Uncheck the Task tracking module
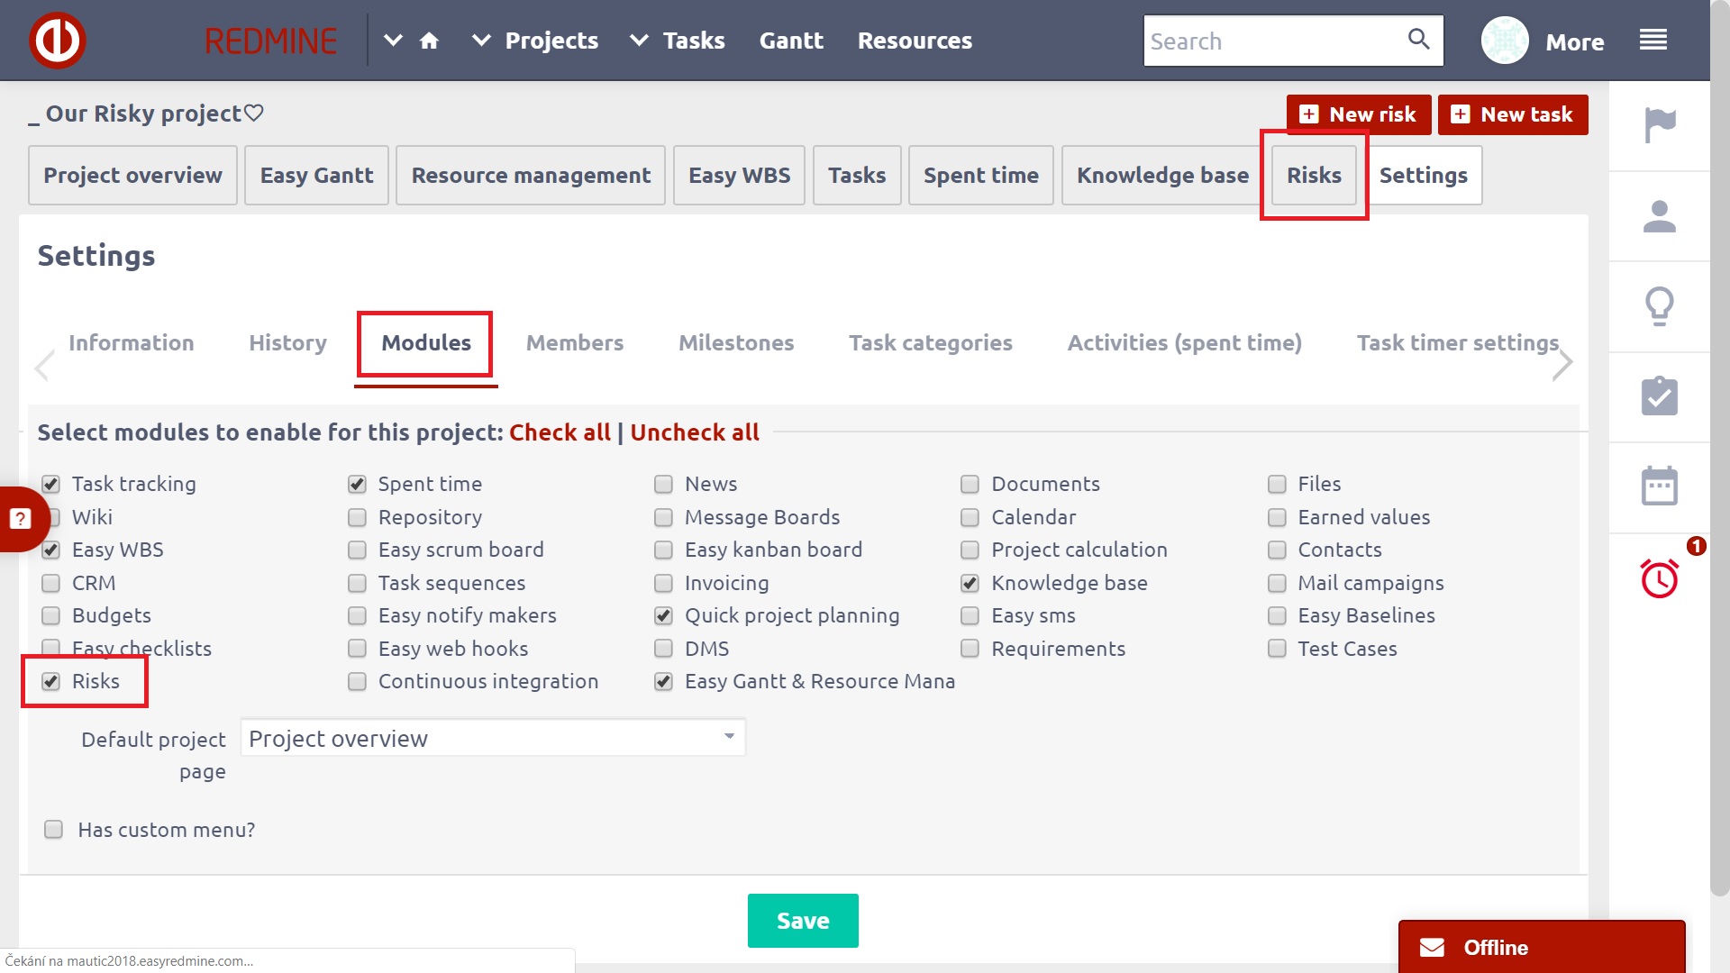 coord(51,485)
